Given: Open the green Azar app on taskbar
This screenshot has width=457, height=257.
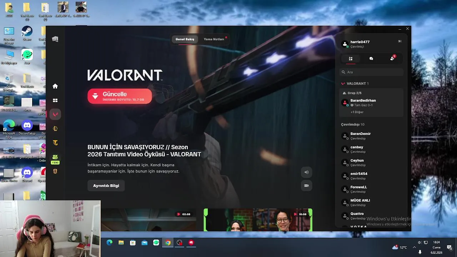Looking at the screenshot, I should pos(156,243).
